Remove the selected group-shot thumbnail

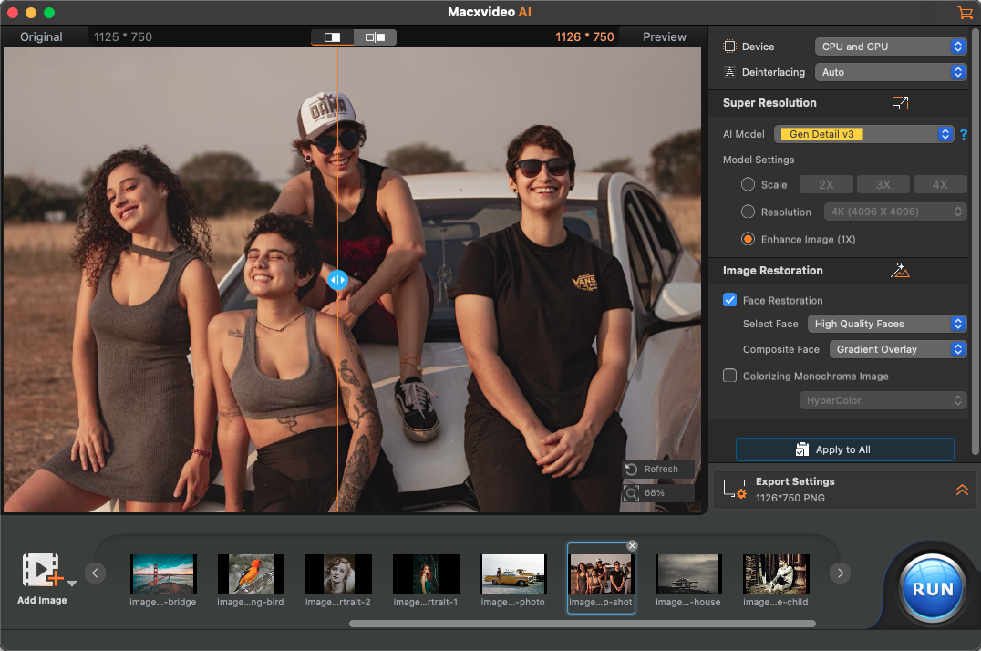tap(632, 545)
